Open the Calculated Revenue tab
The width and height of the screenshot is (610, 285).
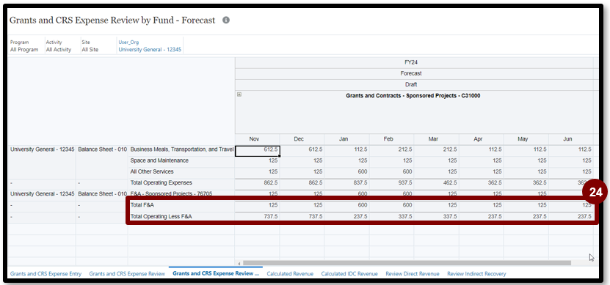(x=290, y=274)
